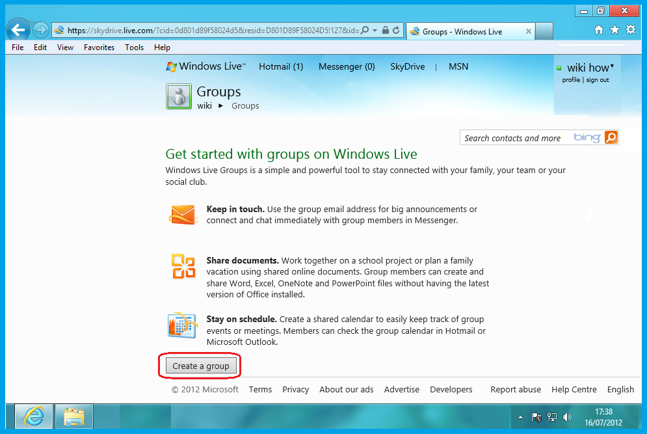The height and width of the screenshot is (434, 647).
Task: Open a new blank tab
Action: click(544, 31)
